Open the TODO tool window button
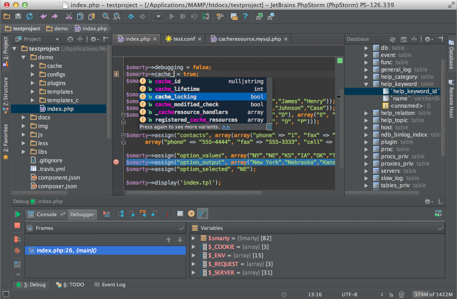 click(x=71, y=285)
